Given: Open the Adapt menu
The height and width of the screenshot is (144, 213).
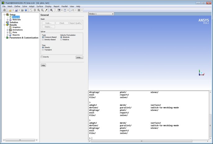Looking at the screenshot, I should pos(32,6).
